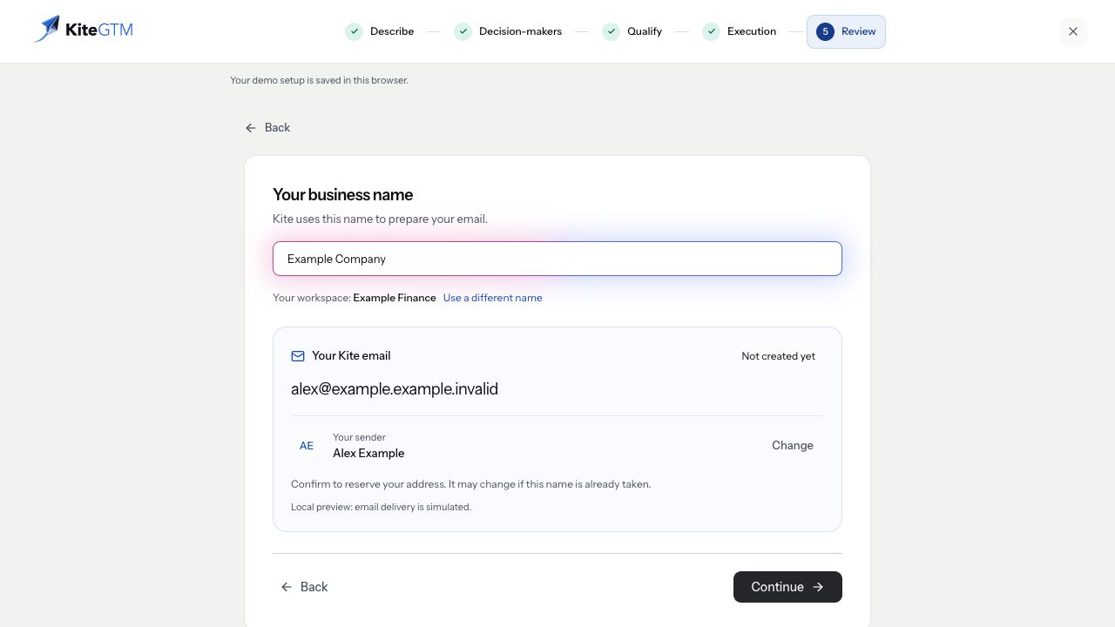Viewport: 1115px width, 627px height.
Task: Click the KiteGTM logo
Action: pyautogui.click(x=83, y=30)
